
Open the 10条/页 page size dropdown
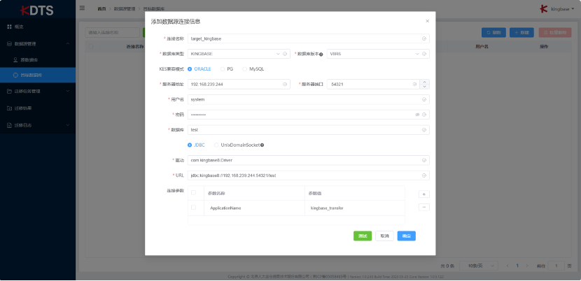pyautogui.click(x=478, y=266)
